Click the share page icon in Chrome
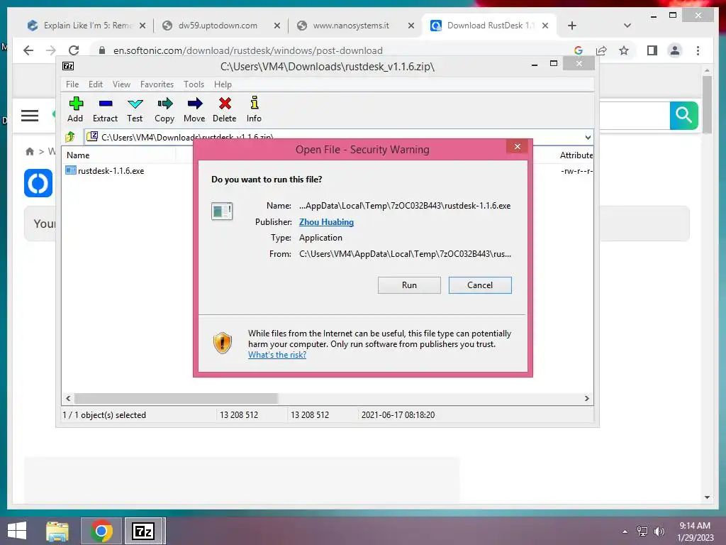The width and height of the screenshot is (726, 545). [601, 50]
